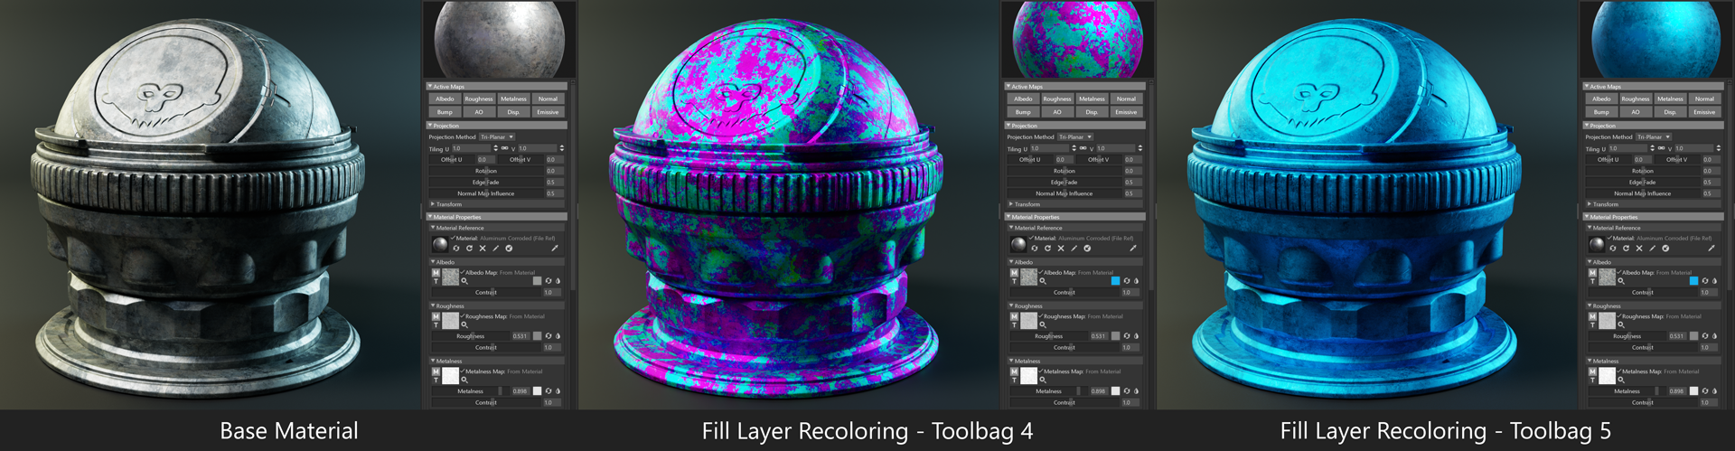
Task: Click the Albedo droplet icon in Base Material panel
Action: (x=558, y=281)
